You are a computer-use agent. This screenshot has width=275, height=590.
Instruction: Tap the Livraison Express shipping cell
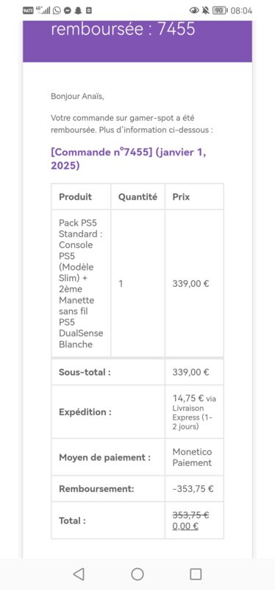(194, 412)
